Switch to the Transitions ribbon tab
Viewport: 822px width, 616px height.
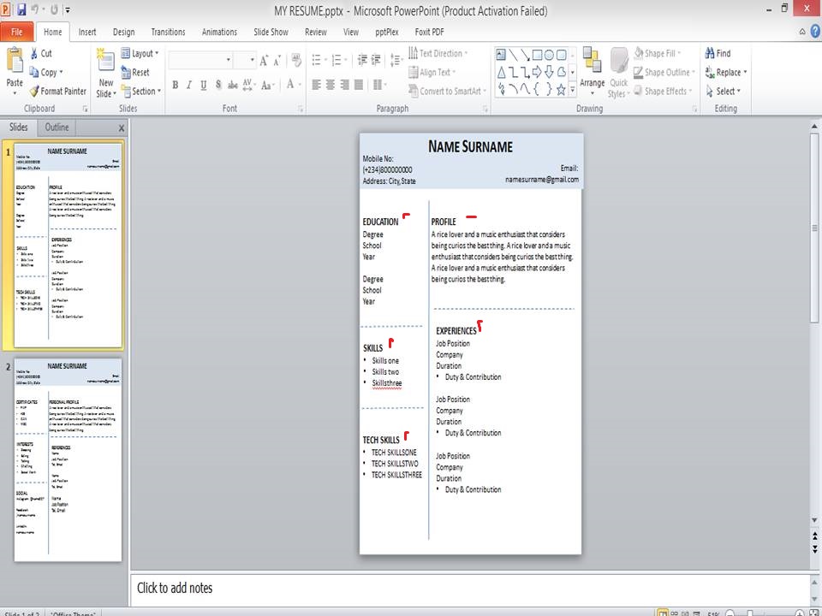168,32
